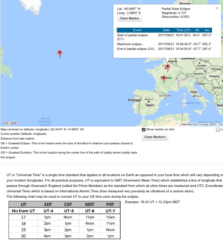Click the Czechia label on the map
Viewport: 223px width, 247px height.
pos(202,65)
